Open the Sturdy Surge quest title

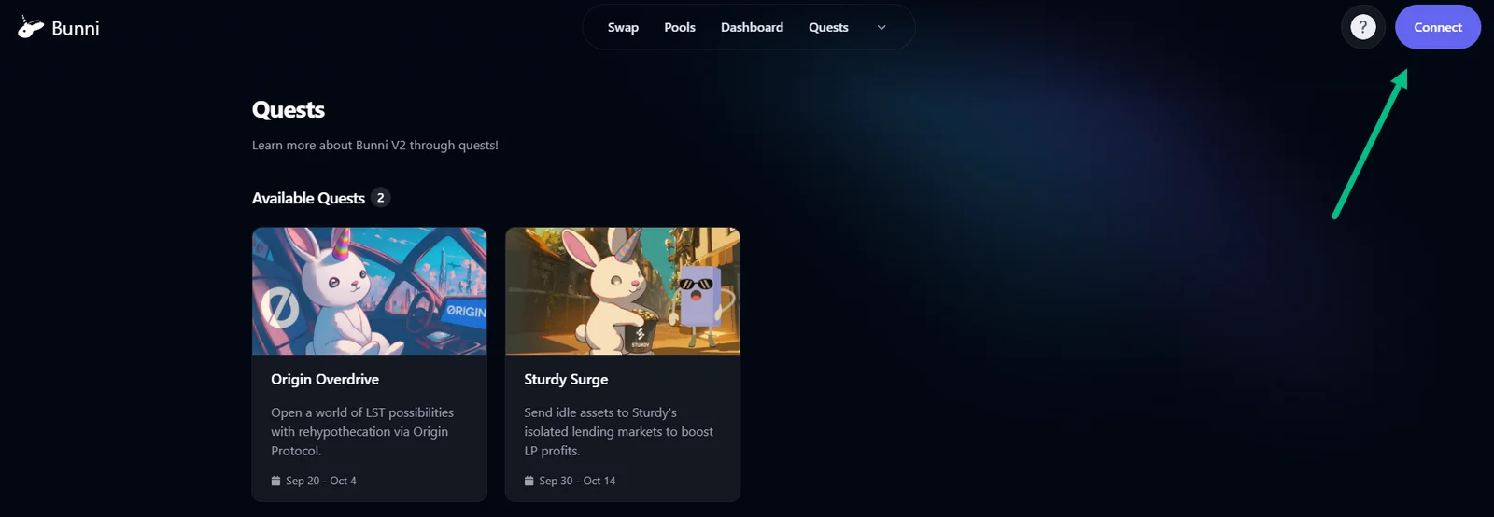[566, 379]
